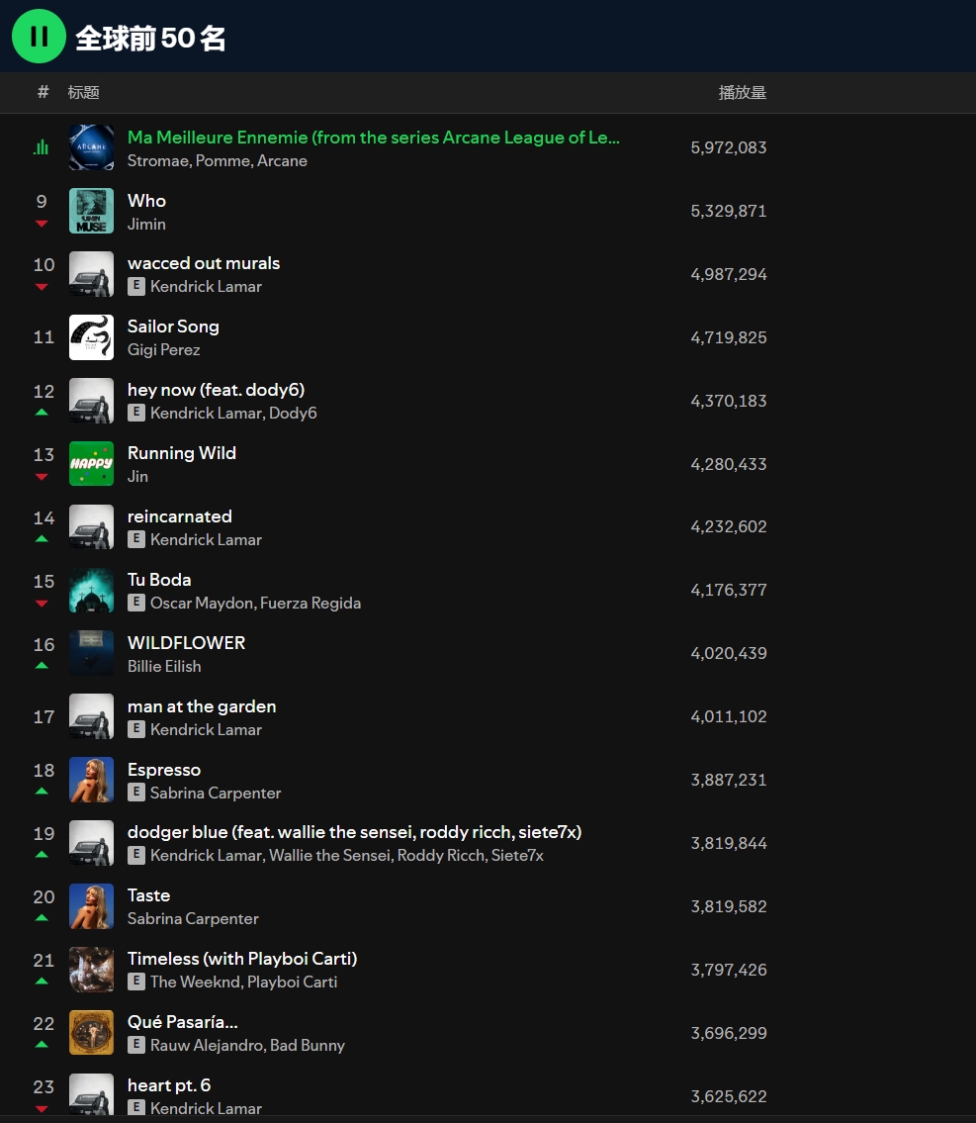The image size is (976, 1123).
Task: Pause playback with the green button
Action: click(x=39, y=36)
